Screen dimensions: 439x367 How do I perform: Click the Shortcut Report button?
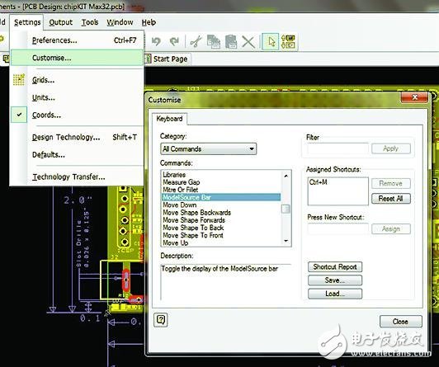pyautogui.click(x=335, y=267)
